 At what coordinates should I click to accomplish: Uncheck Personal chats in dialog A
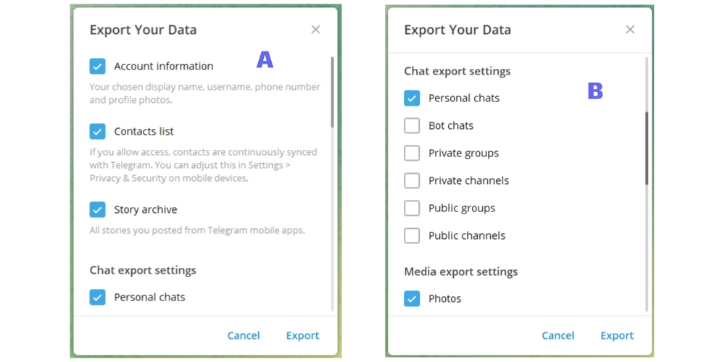[98, 297]
